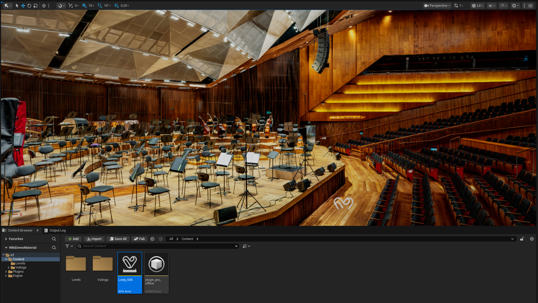538x303 pixels.
Task: Open snapping options dropdown
Action: click(61, 6)
